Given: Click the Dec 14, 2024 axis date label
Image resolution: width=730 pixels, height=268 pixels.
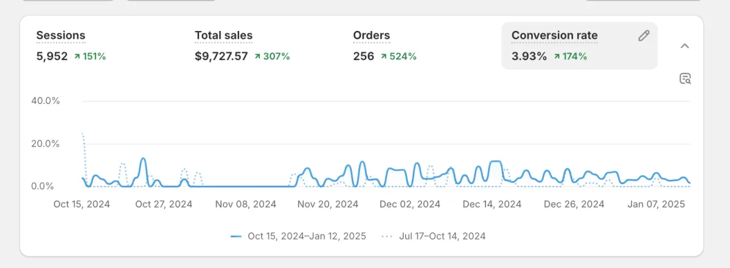Looking at the screenshot, I should click(492, 204).
